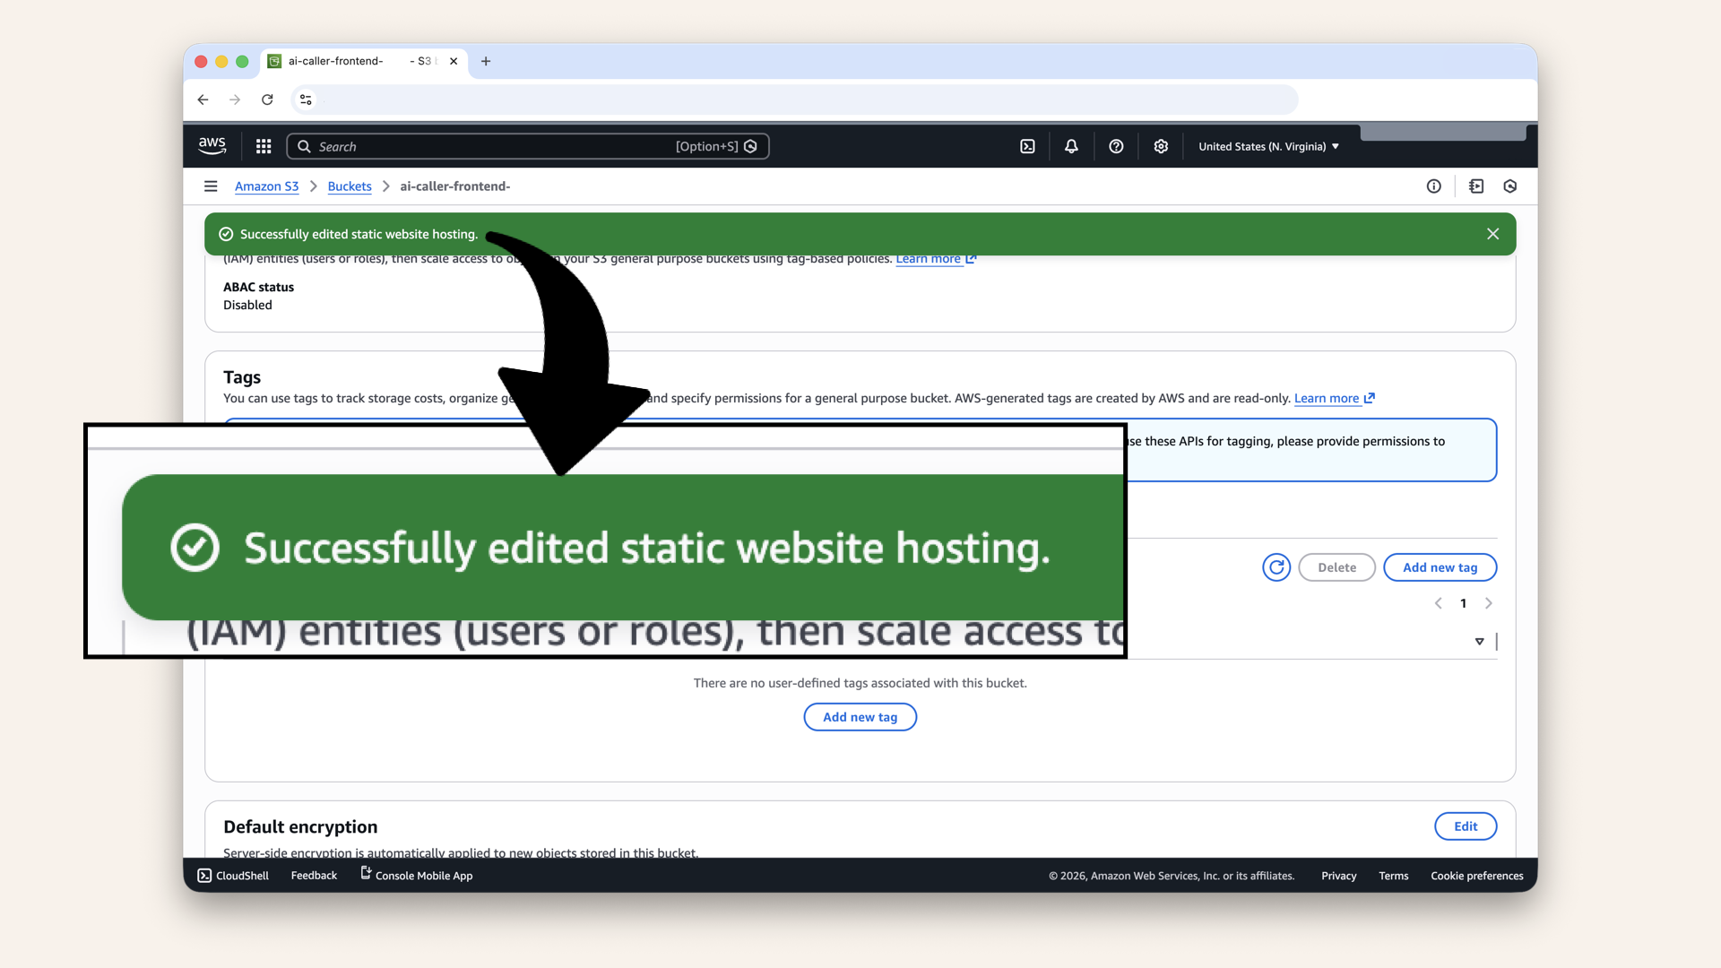This screenshot has width=1721, height=968.
Task: Open AWS help via the question mark icon
Action: pos(1116,146)
